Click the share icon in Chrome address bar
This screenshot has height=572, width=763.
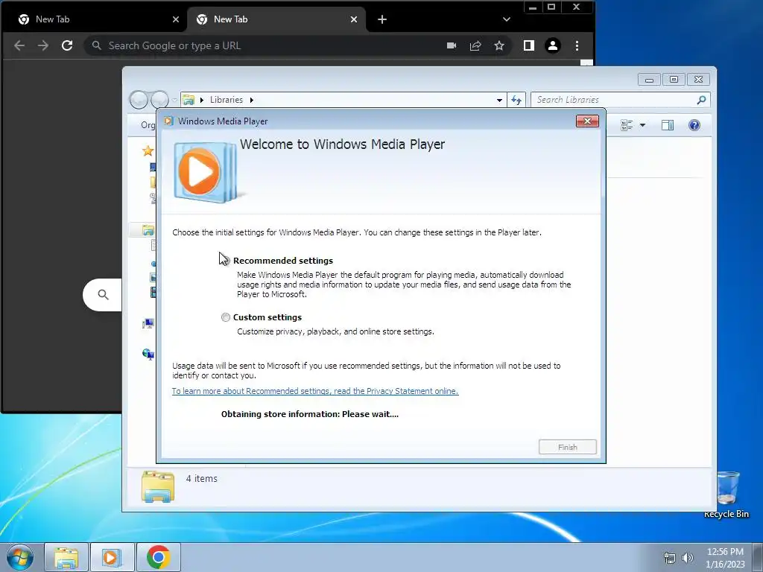475,45
